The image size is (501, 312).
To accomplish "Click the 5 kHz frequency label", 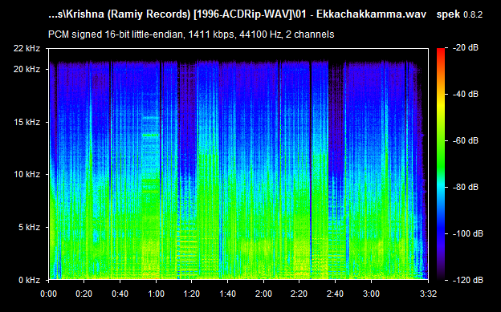I will [29, 227].
